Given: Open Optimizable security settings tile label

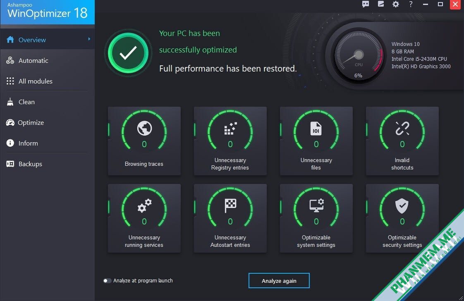Looking at the screenshot, I should [x=402, y=241].
